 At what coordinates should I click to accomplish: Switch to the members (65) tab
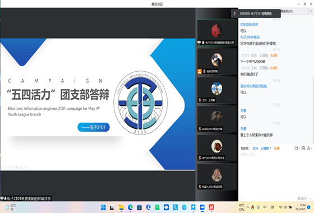(x=287, y=11)
